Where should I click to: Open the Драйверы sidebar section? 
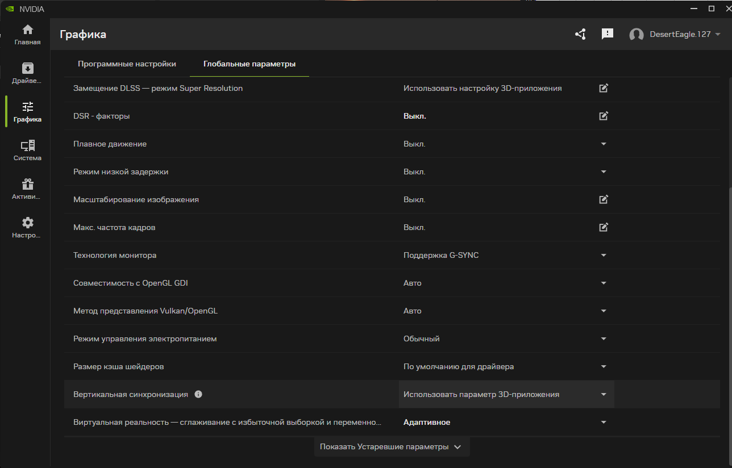pos(27,73)
